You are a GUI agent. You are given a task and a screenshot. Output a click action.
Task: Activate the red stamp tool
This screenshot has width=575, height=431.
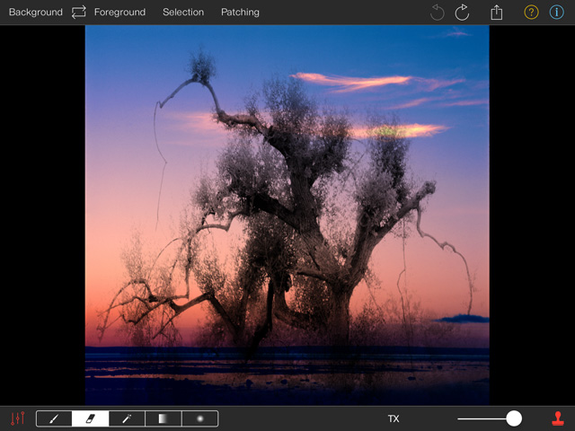[x=558, y=418]
